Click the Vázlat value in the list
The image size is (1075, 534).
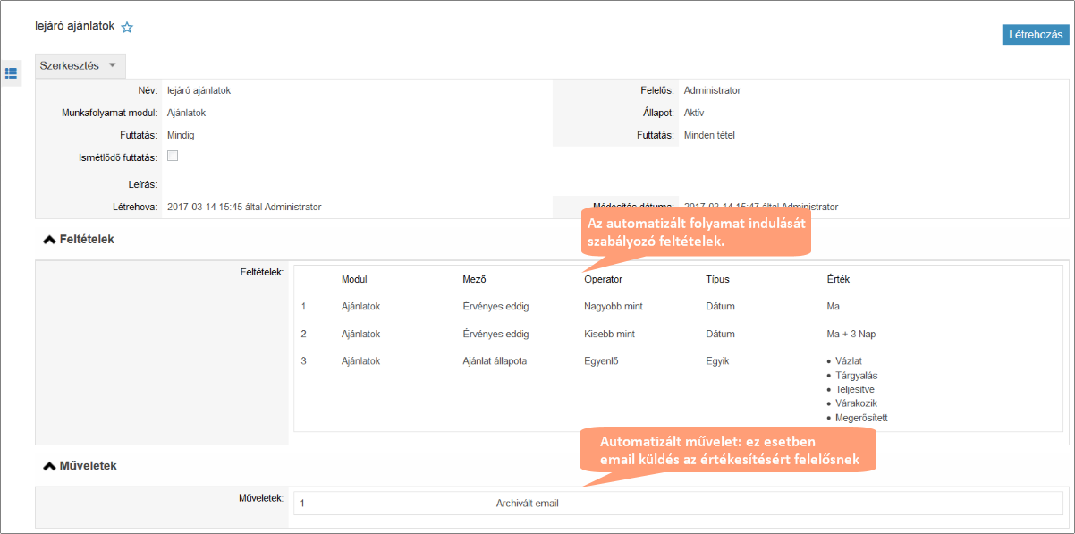(x=848, y=360)
